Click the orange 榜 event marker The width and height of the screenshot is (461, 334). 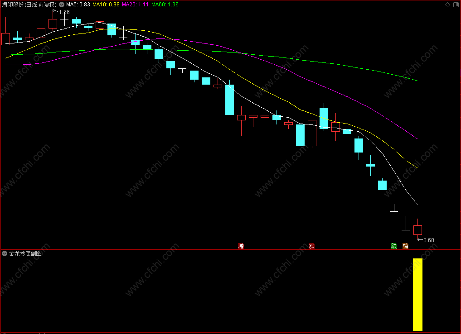pyautogui.click(x=405, y=246)
